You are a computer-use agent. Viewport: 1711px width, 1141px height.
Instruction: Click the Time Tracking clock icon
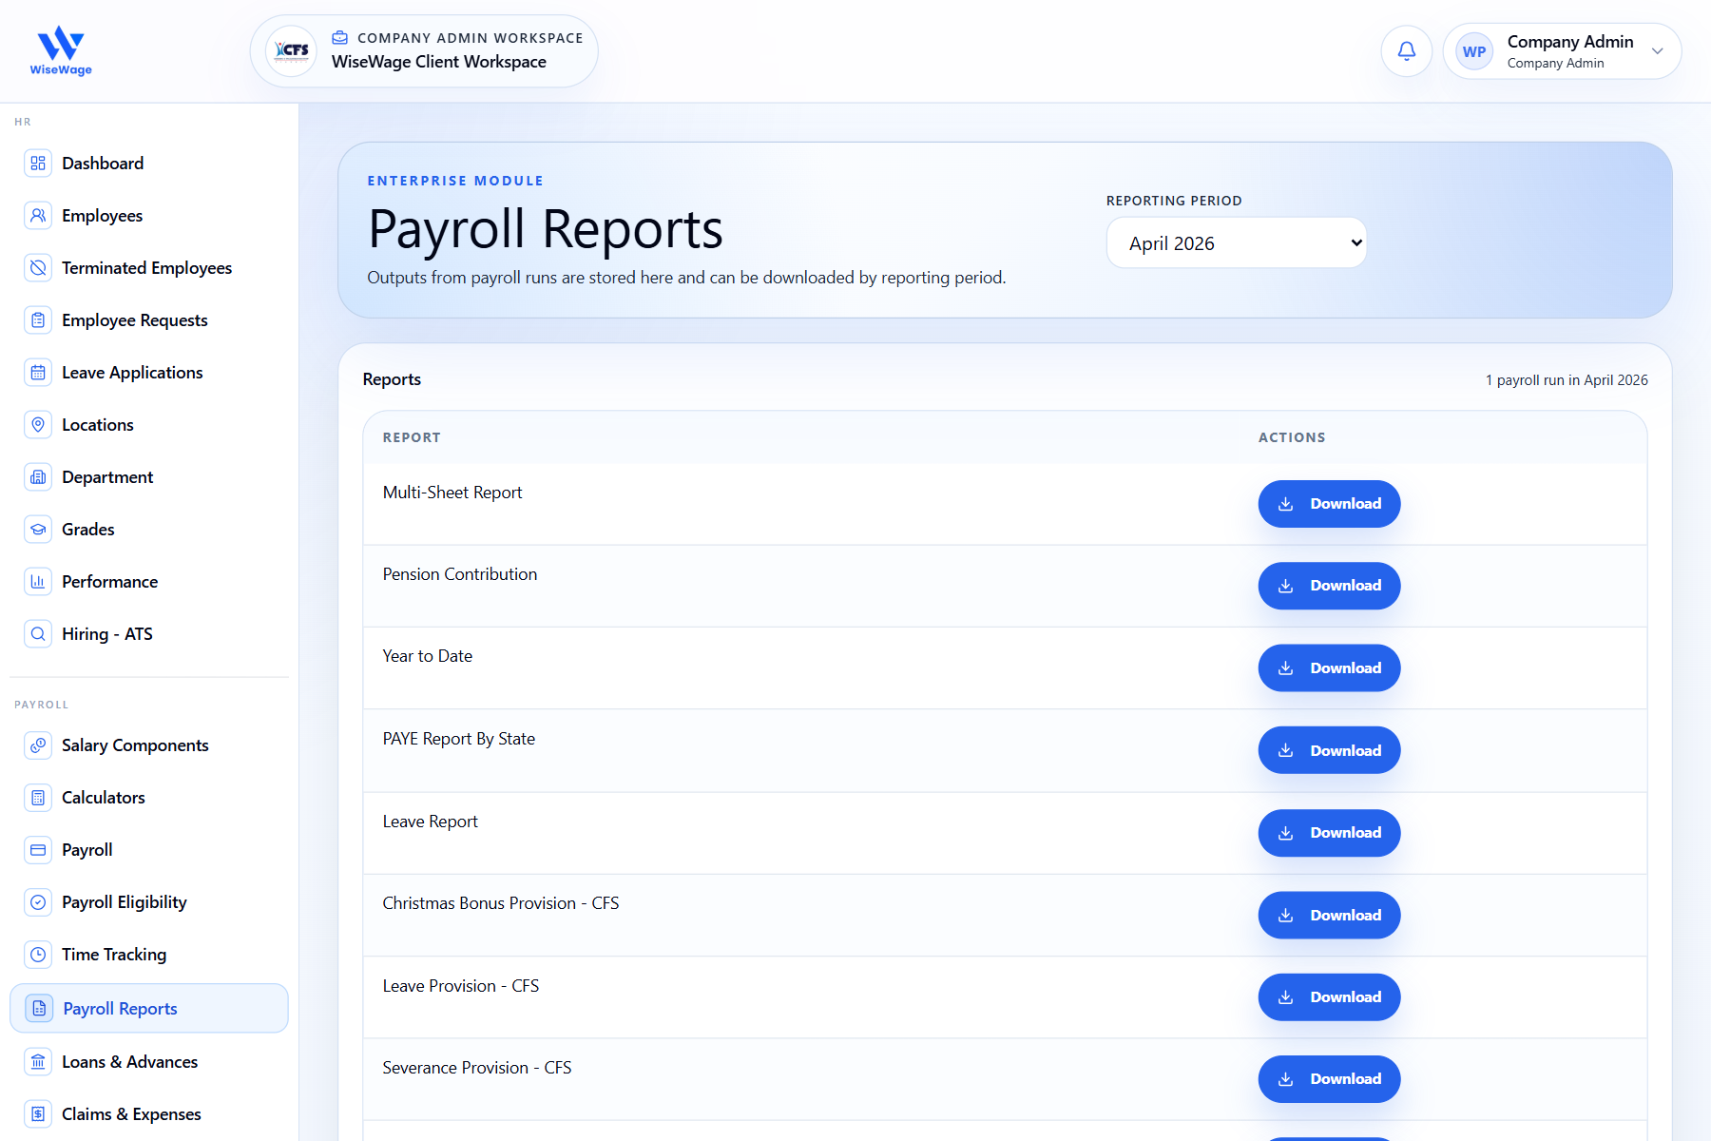[x=38, y=955]
